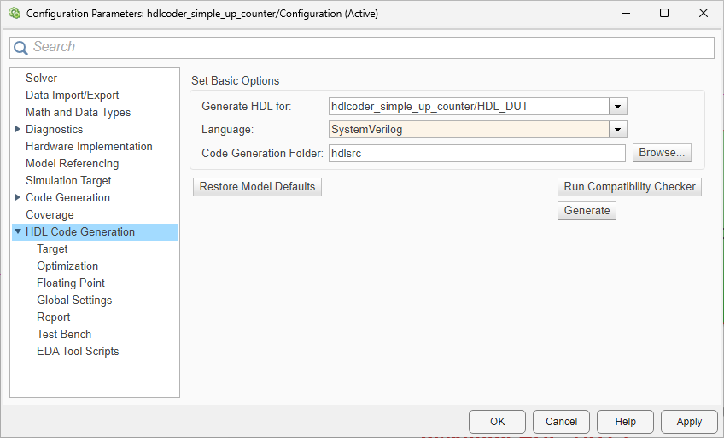The height and width of the screenshot is (438, 724).
Task: Collapse the HDL Code Generation node
Action: 18,231
